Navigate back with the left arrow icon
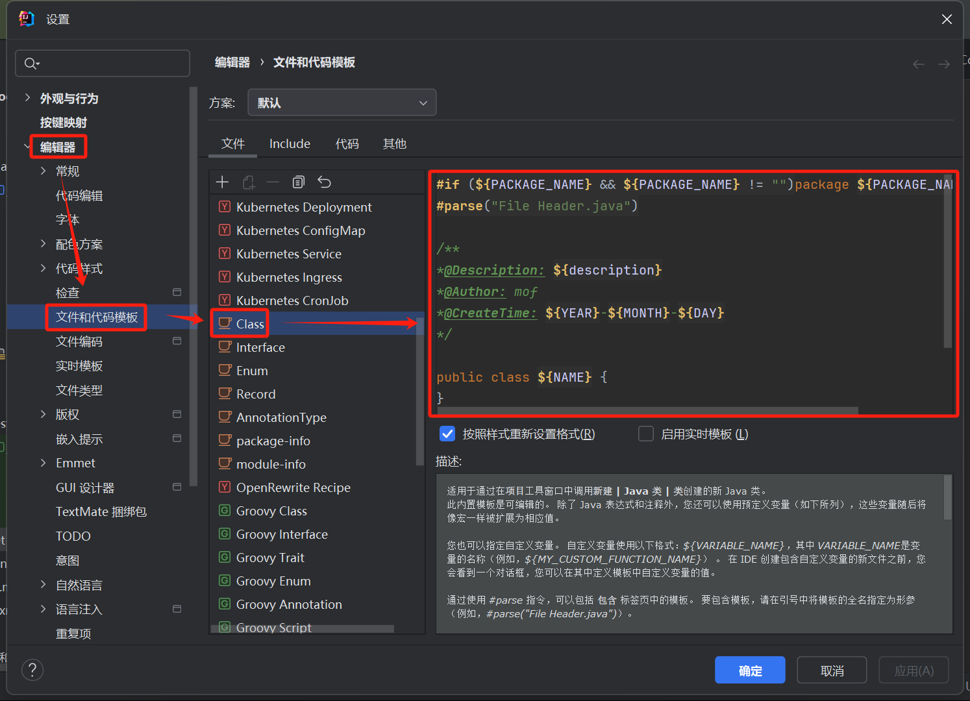 [x=918, y=64]
